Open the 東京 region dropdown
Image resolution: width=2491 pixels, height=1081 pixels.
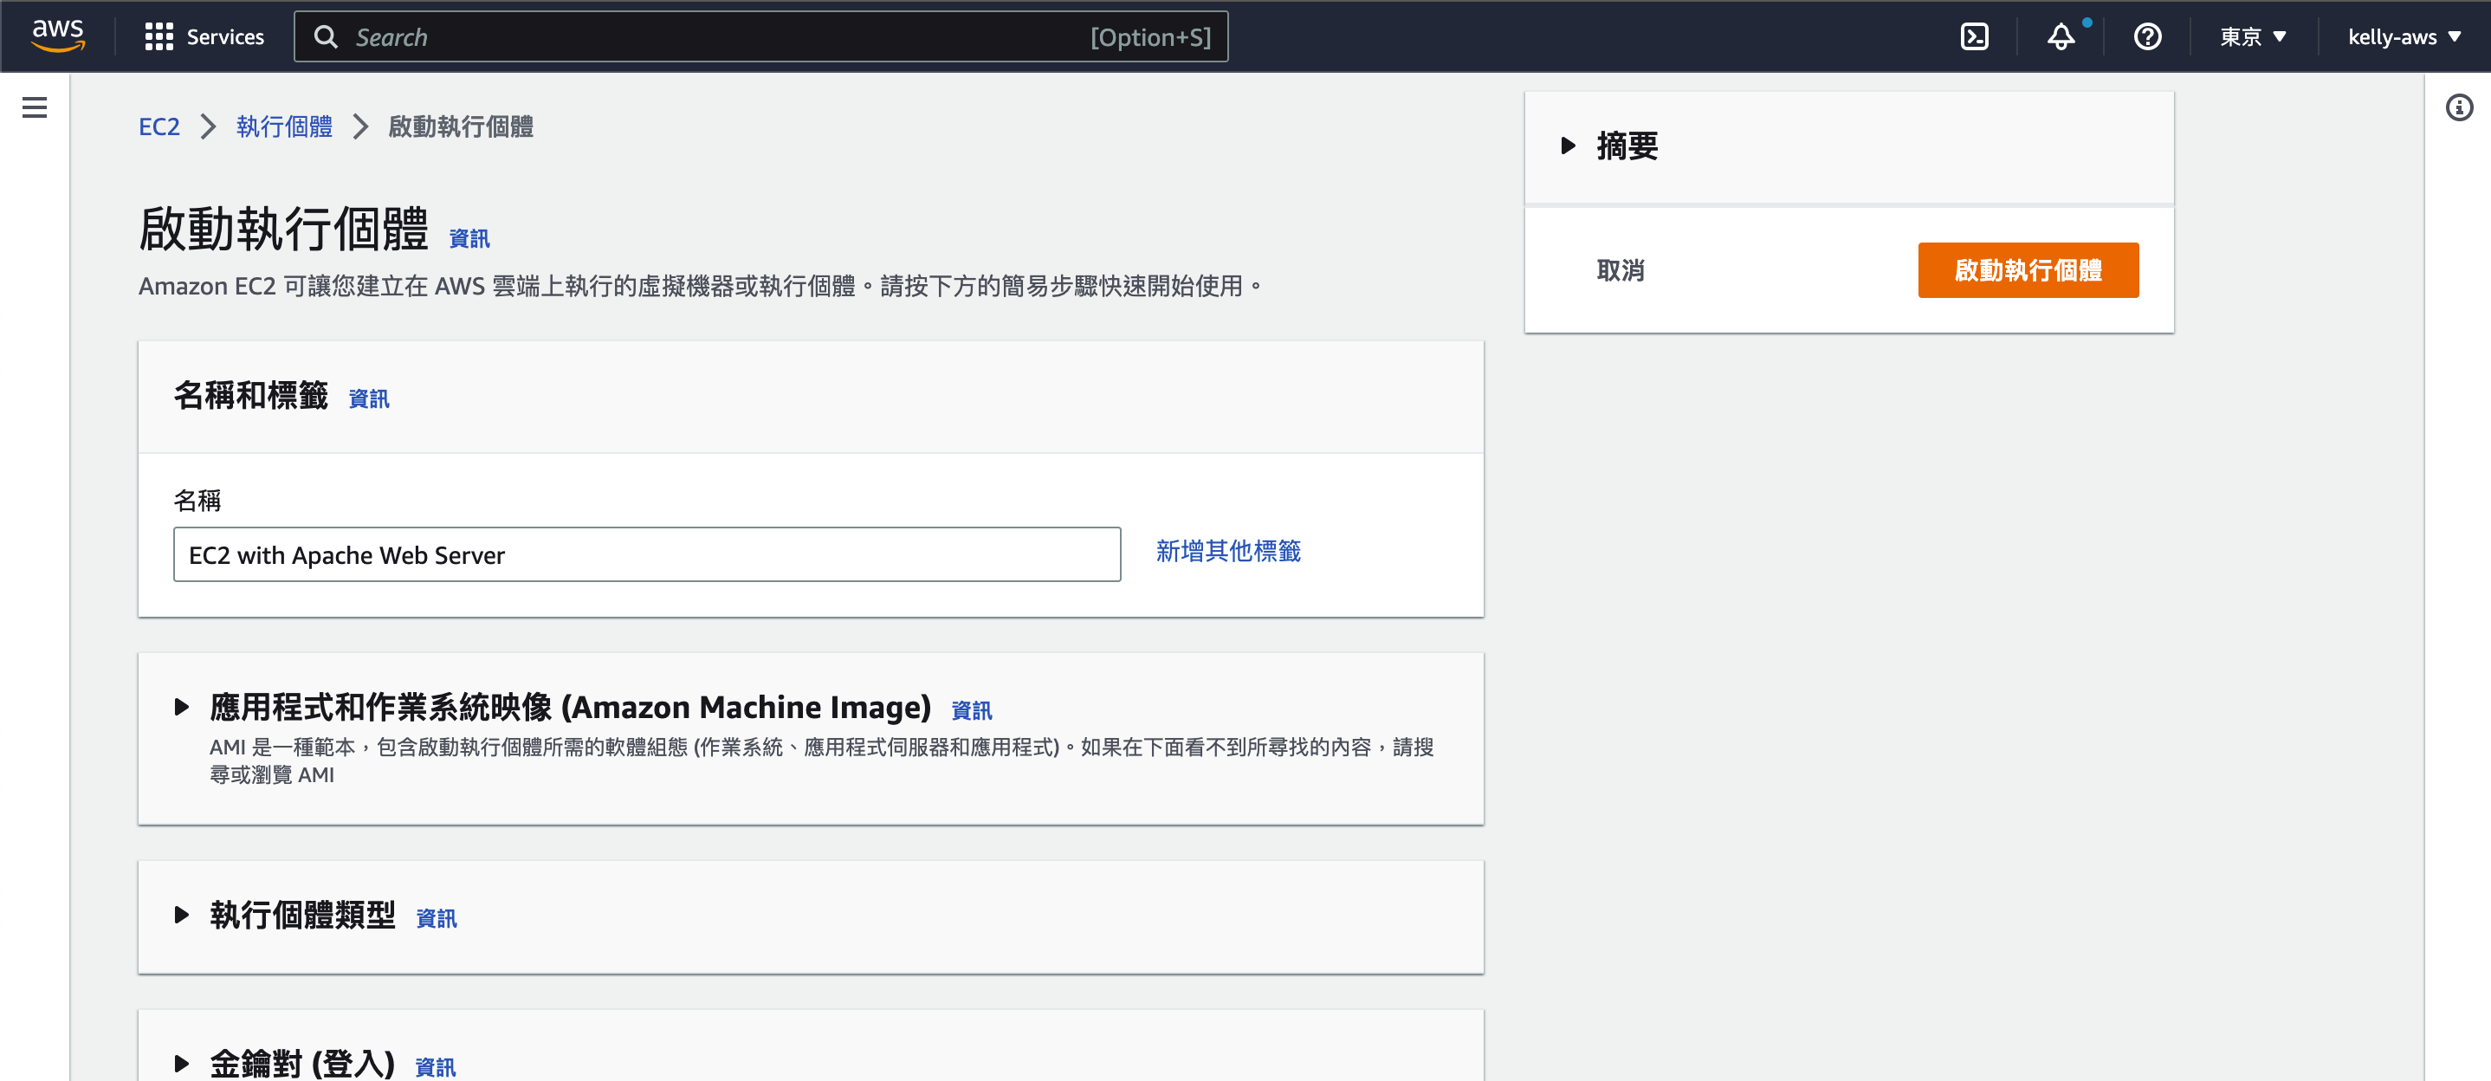[2252, 36]
